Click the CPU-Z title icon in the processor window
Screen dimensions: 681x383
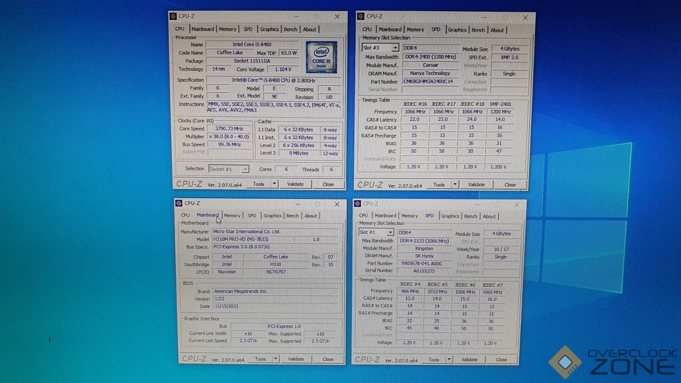pyautogui.click(x=173, y=16)
